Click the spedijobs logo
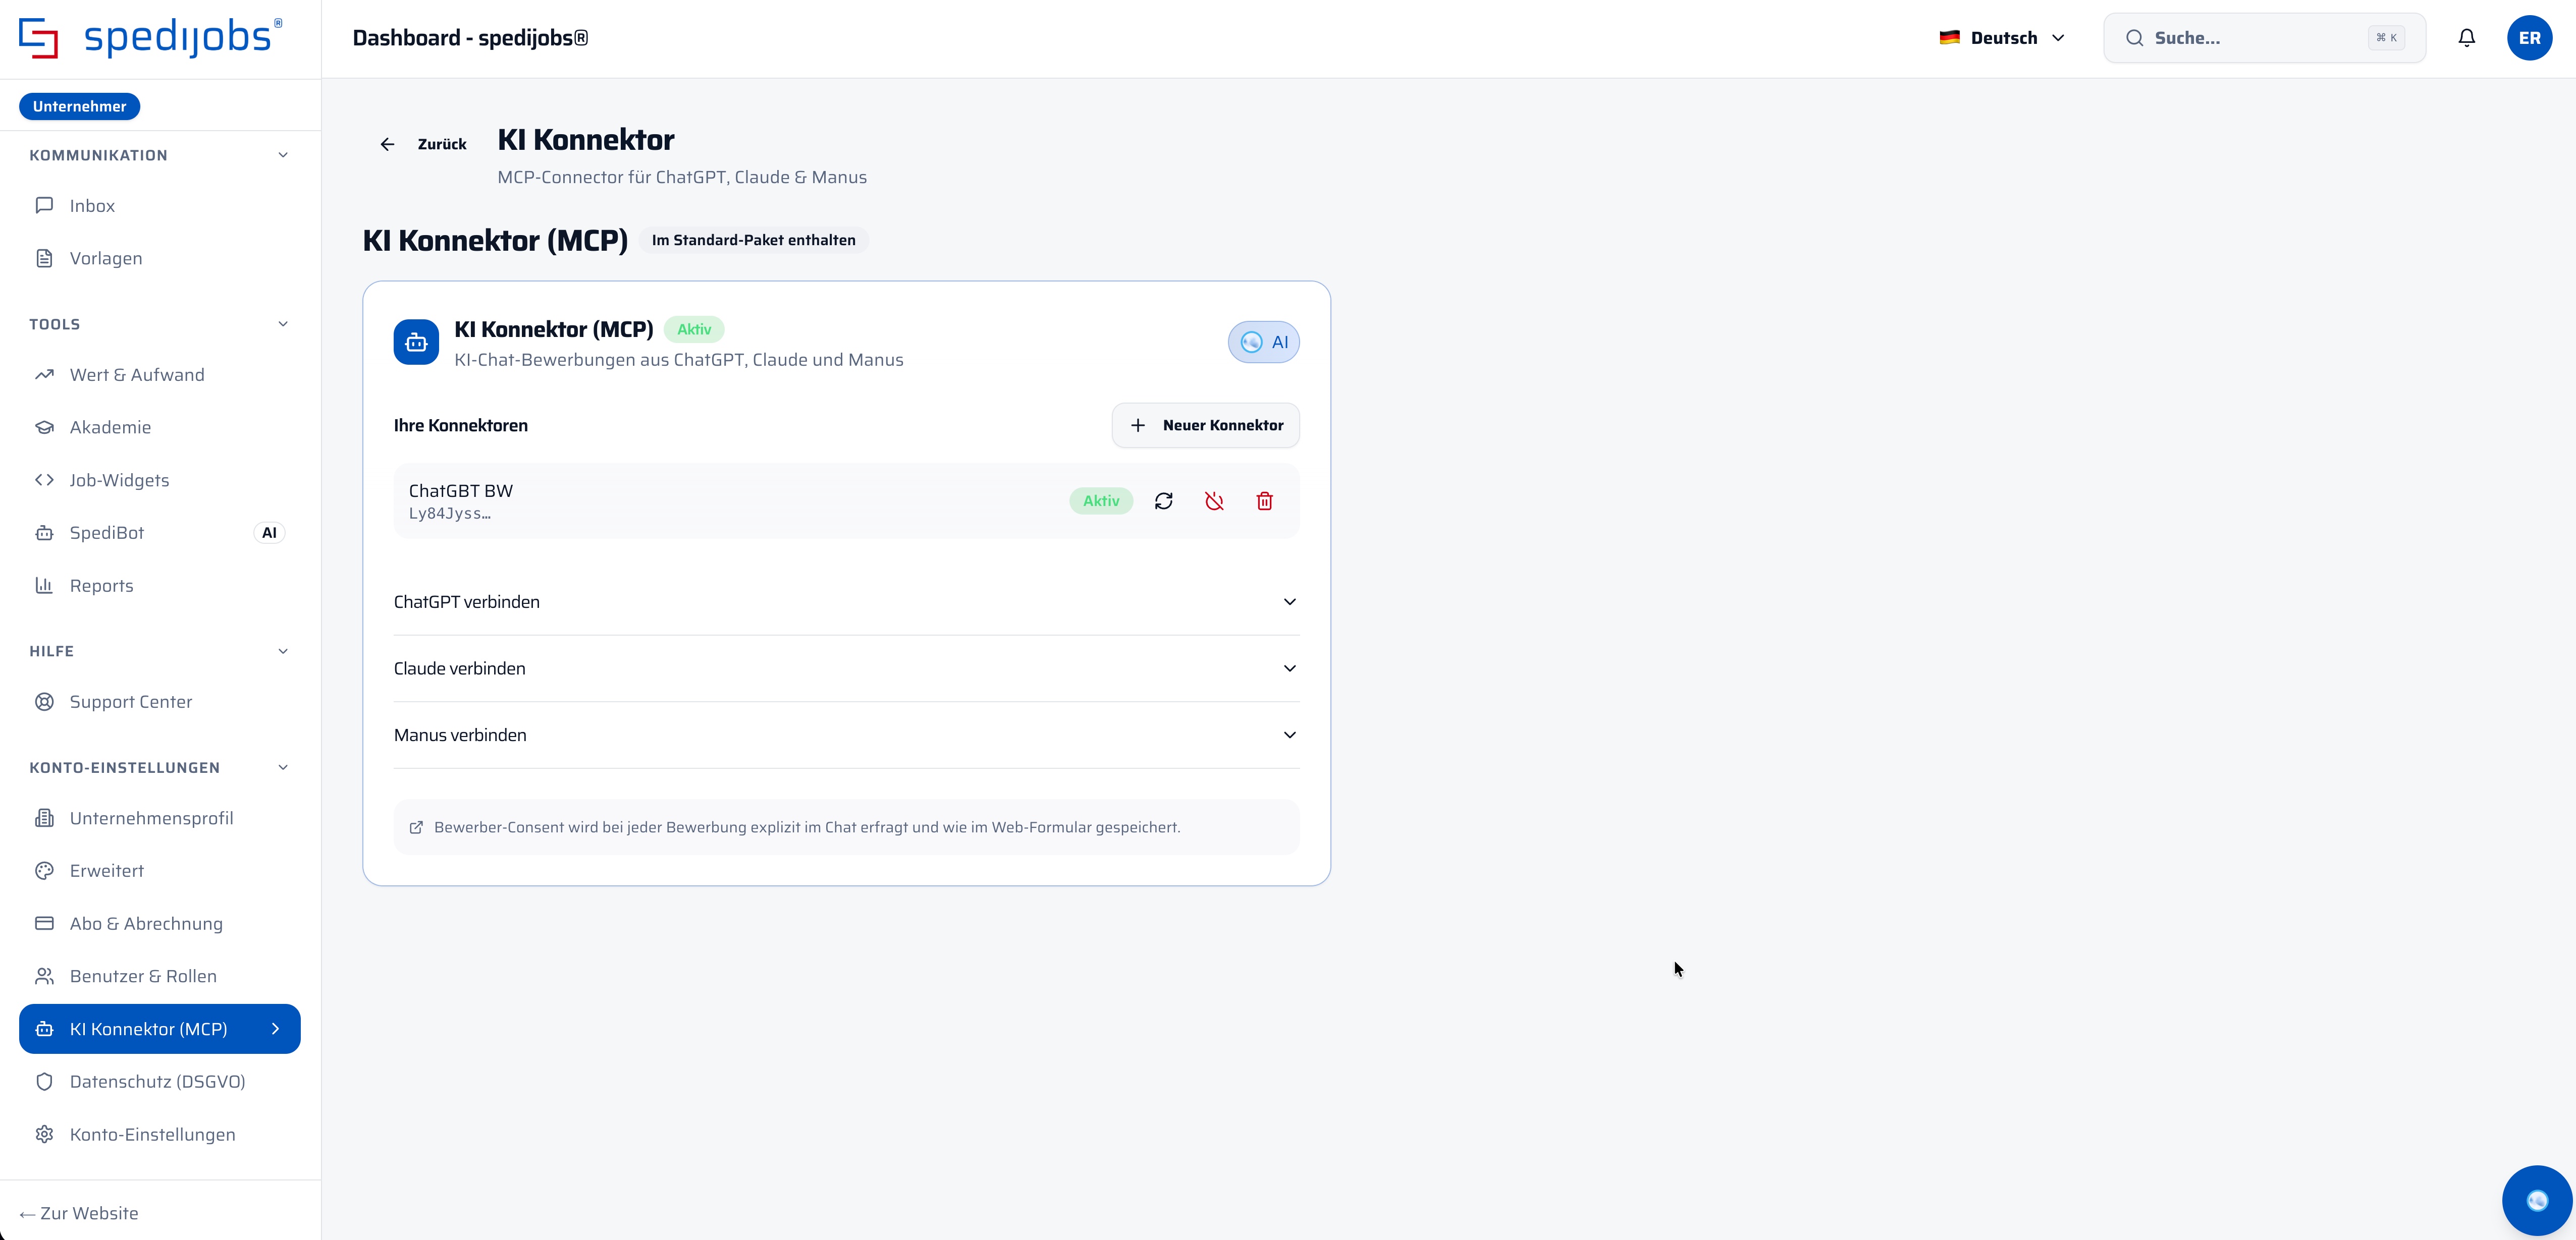Screen dimensions: 2576x1240 tap(151, 38)
